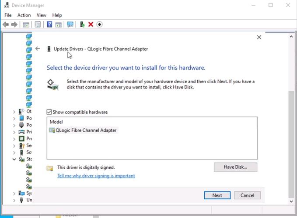Select the 'Pri' printer icon in tree
The height and width of the screenshot is (218, 297).
click(21, 132)
